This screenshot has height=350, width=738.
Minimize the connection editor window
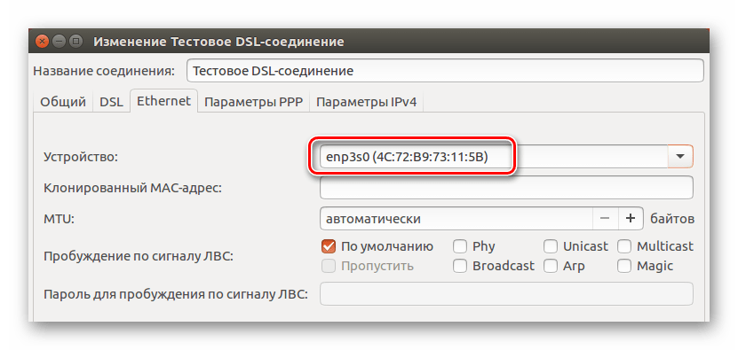pos(60,42)
